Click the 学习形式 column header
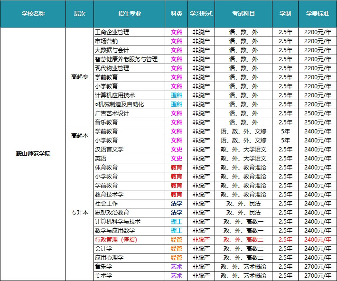337x281 pixels. click(x=201, y=14)
